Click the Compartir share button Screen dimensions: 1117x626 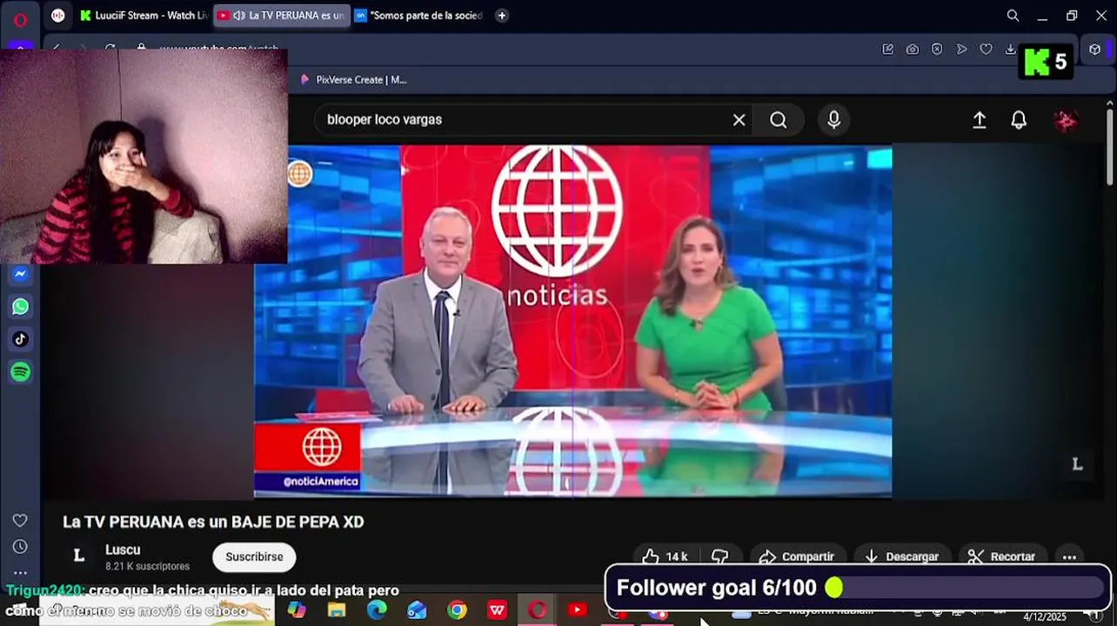797,556
